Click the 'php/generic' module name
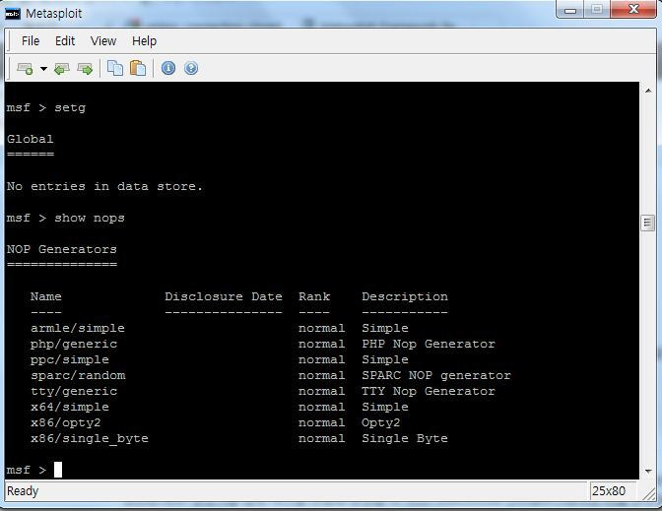662x511 pixels. click(x=74, y=345)
